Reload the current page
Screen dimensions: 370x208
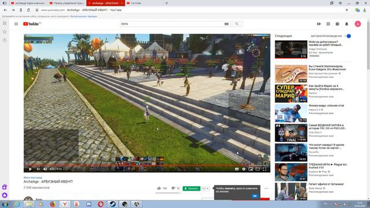[28, 10]
